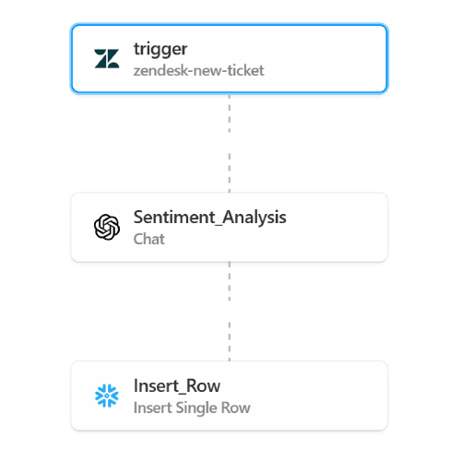Select the "Sentiment_Analysis" step title
Viewport: 461px width, 461px height.
point(210,218)
